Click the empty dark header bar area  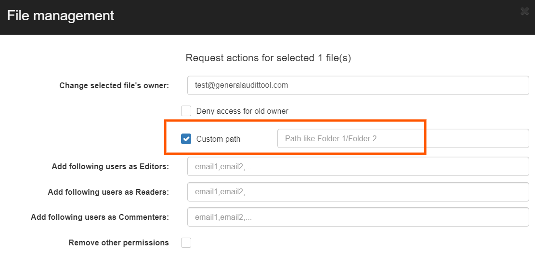313,17
